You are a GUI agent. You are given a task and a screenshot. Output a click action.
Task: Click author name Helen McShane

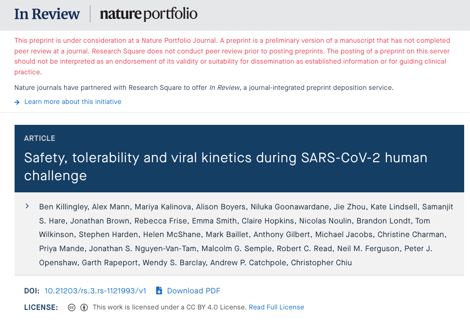172,235
